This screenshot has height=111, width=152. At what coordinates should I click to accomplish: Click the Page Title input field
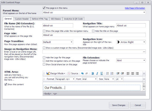pos(94,35)
